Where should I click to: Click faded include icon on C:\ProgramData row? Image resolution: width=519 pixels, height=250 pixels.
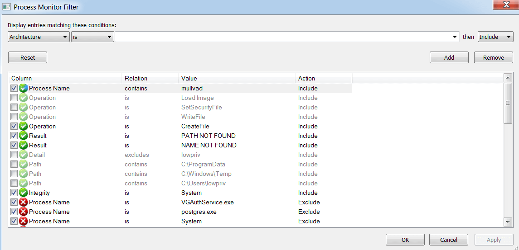[23, 164]
